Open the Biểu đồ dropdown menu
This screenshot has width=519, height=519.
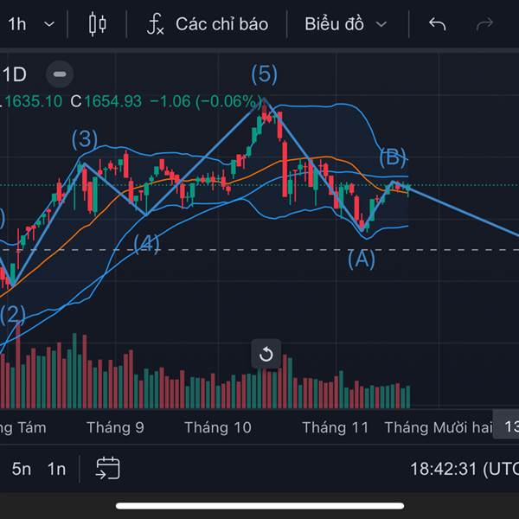[345, 24]
